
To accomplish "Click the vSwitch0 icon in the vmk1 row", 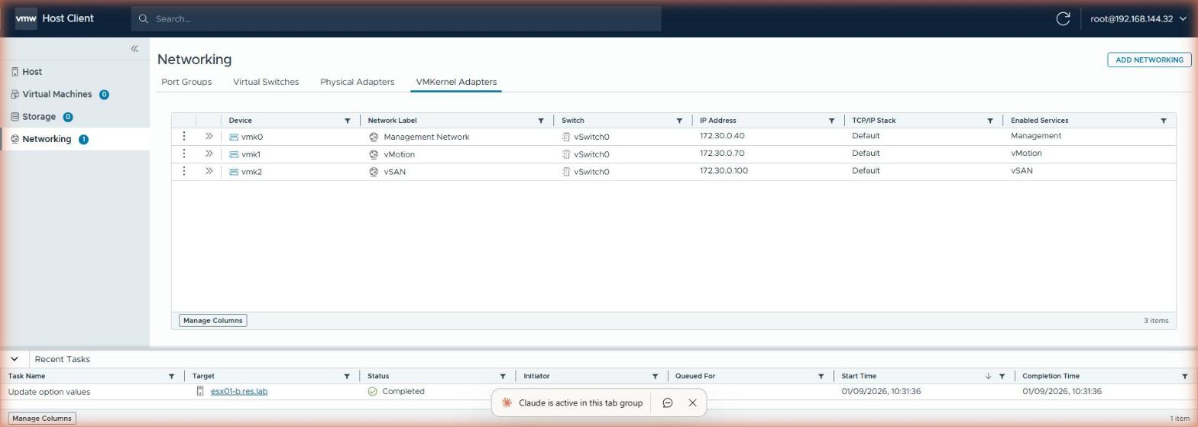I will coord(566,154).
